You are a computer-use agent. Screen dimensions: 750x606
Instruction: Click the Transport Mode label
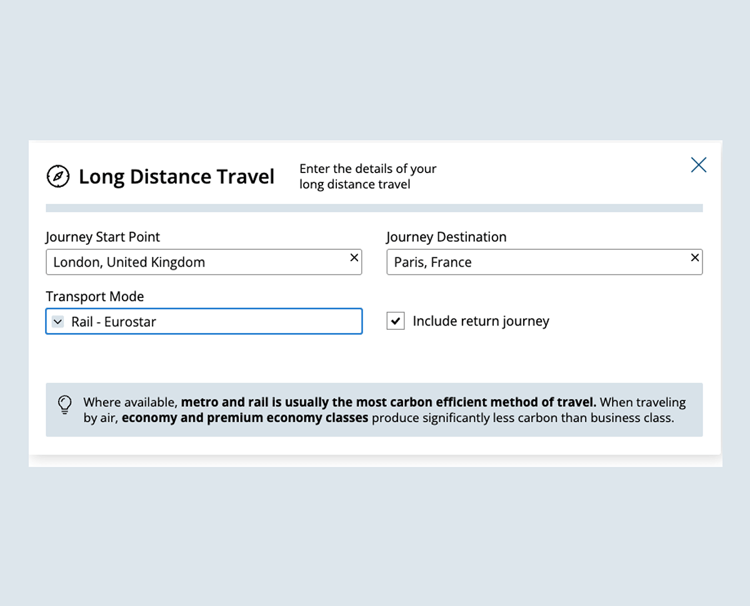coord(94,297)
